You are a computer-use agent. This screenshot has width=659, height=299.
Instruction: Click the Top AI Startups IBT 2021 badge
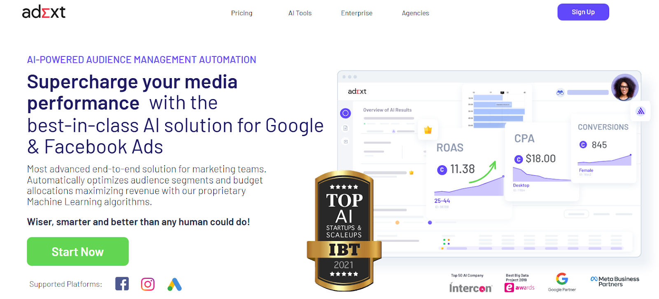[344, 231]
